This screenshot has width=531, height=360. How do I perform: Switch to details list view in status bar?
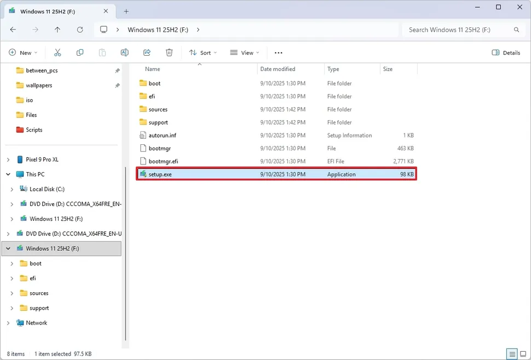[511, 353]
